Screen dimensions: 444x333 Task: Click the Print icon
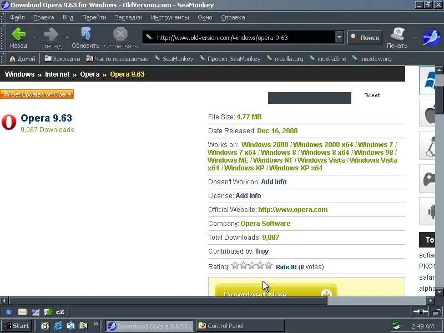[x=397, y=38]
